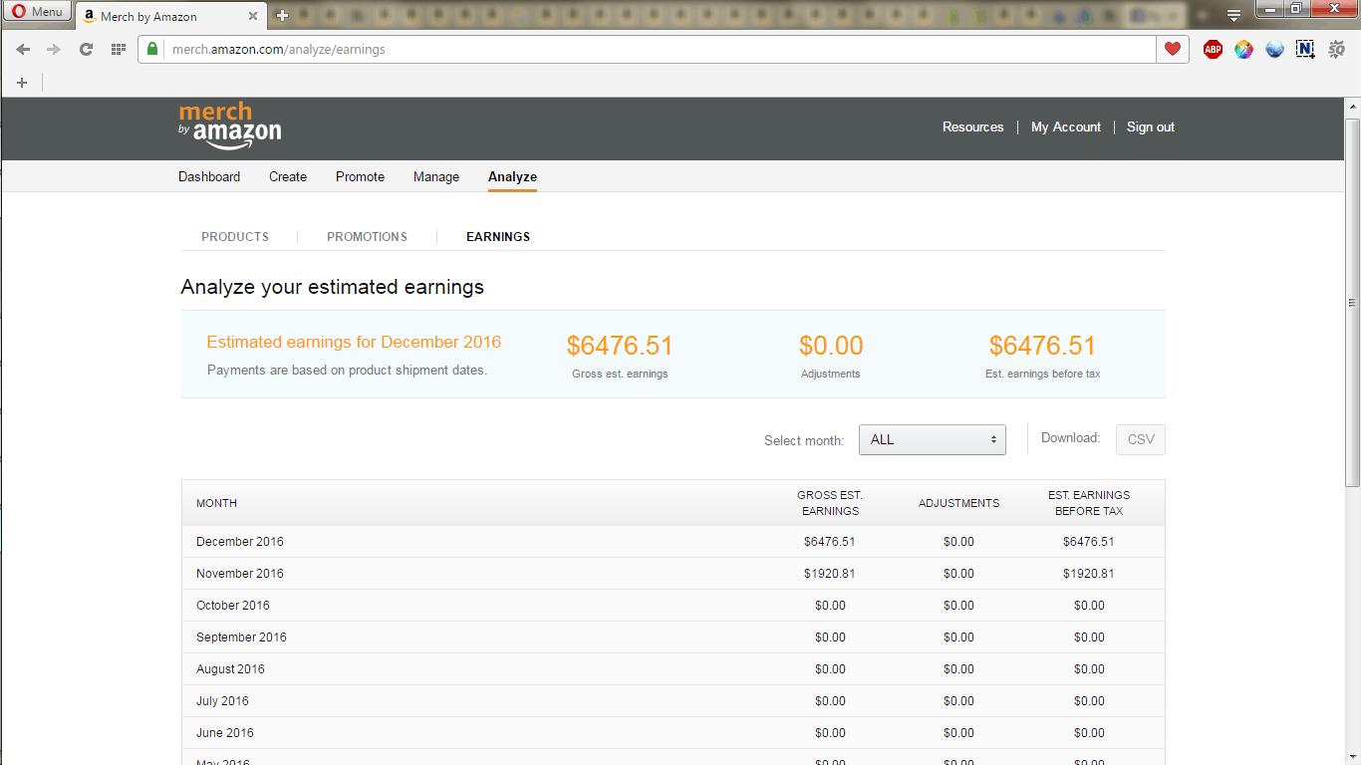This screenshot has width=1361, height=765.
Task: Click the October 2016 row label
Action: pyautogui.click(x=233, y=606)
